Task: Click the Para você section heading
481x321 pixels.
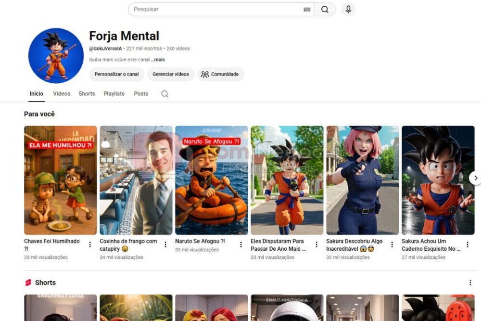Action: tap(39, 114)
